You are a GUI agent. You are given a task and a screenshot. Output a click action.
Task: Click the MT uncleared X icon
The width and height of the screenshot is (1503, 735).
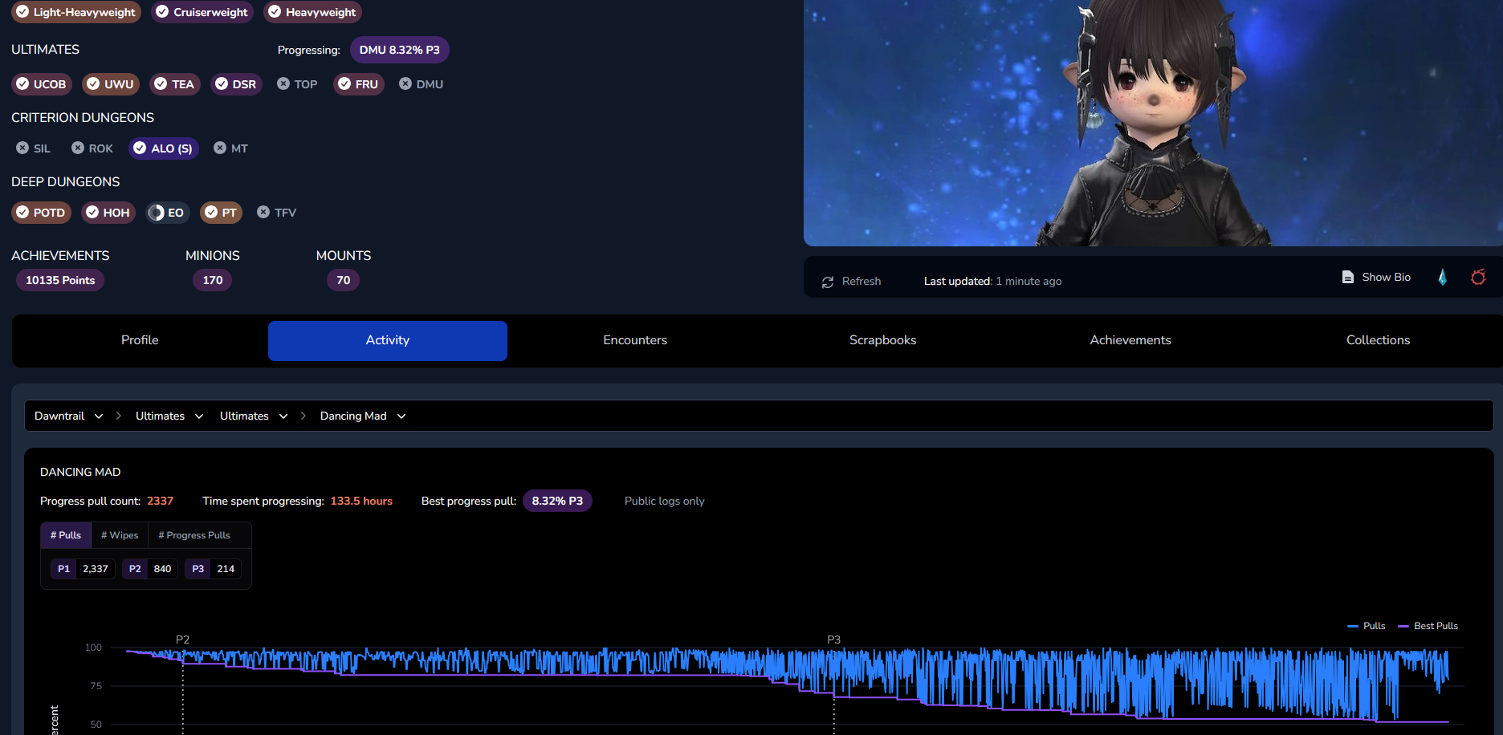[220, 148]
